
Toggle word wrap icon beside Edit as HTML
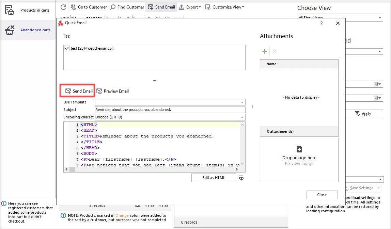[x=241, y=178]
